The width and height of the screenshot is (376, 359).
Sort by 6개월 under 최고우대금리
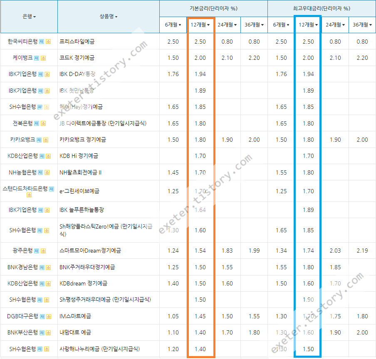(x=281, y=25)
